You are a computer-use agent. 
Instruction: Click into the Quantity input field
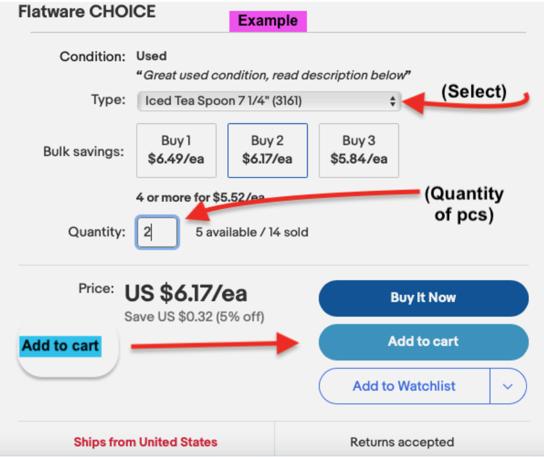(x=157, y=232)
